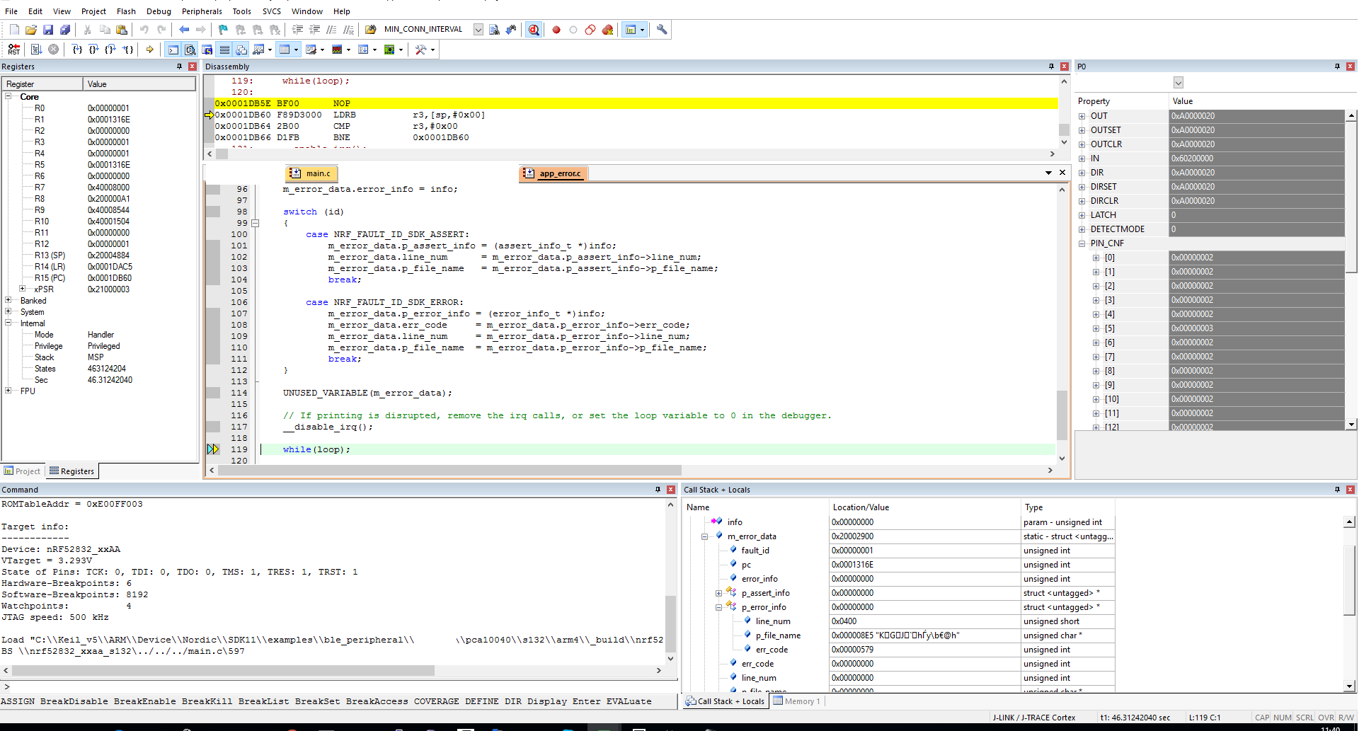Start/stop debug session magnifier icon
1359x731 pixels.
534,30
